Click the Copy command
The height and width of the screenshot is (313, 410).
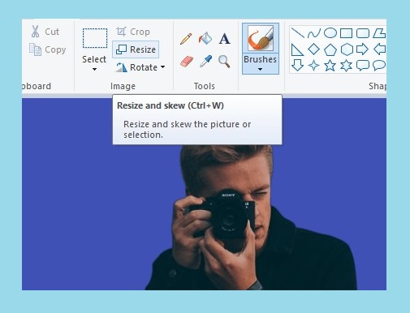tap(48, 49)
